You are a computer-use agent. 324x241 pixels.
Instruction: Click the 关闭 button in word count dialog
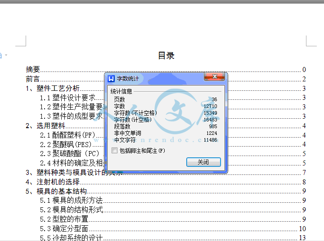203,162
